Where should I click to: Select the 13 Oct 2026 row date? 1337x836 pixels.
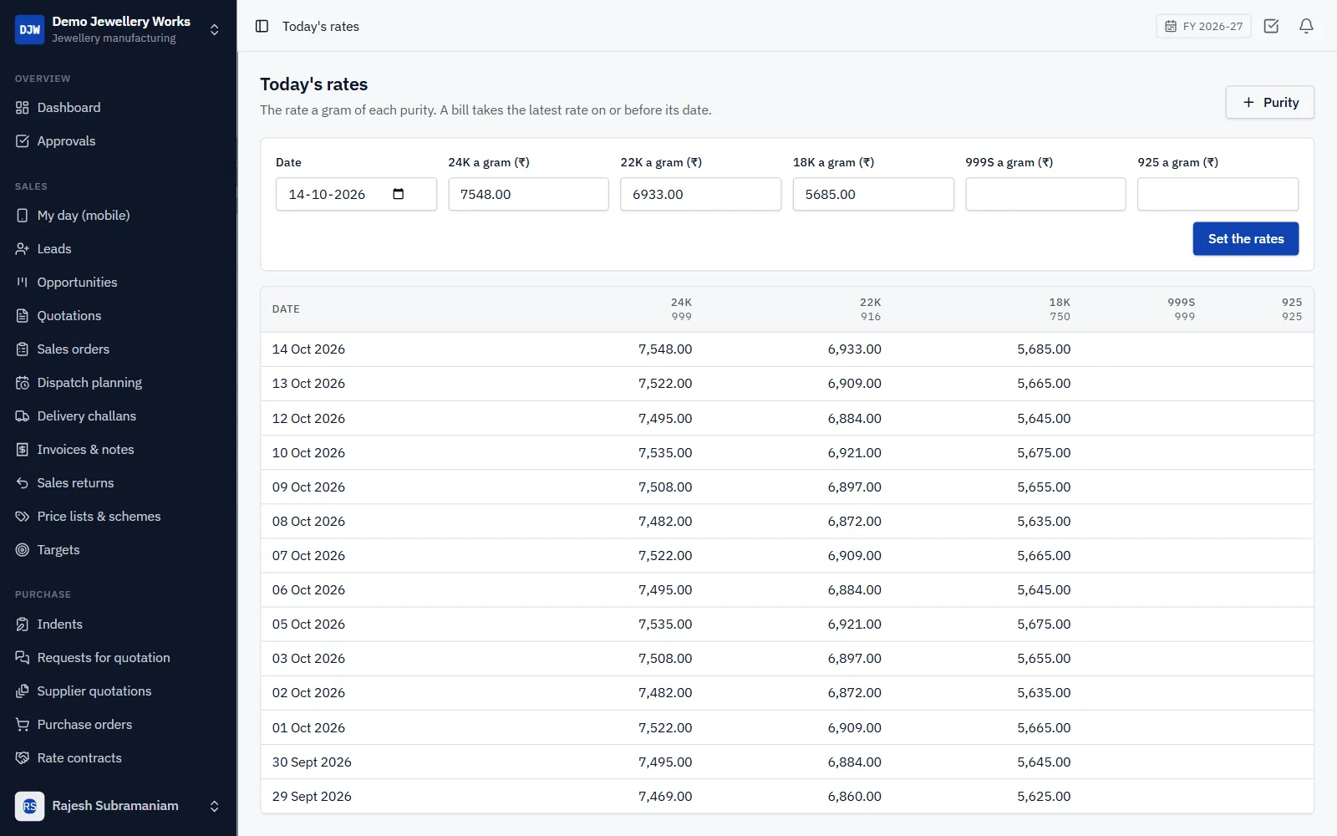pyautogui.click(x=308, y=384)
